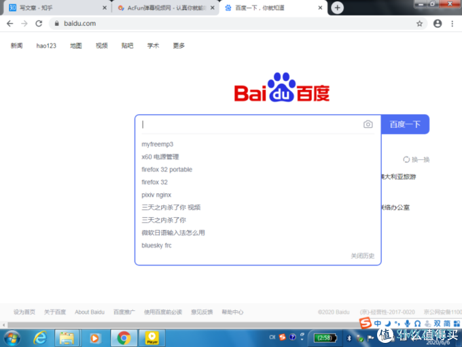This screenshot has width=462, height=347.
Task: Click 关闭历史 to disable history
Action: 362,256
